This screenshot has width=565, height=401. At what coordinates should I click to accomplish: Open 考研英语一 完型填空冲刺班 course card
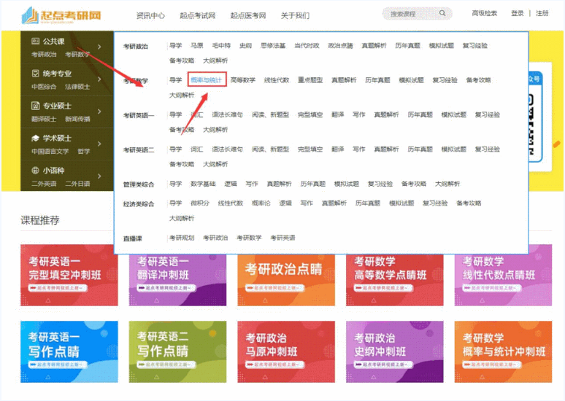[x=69, y=276]
